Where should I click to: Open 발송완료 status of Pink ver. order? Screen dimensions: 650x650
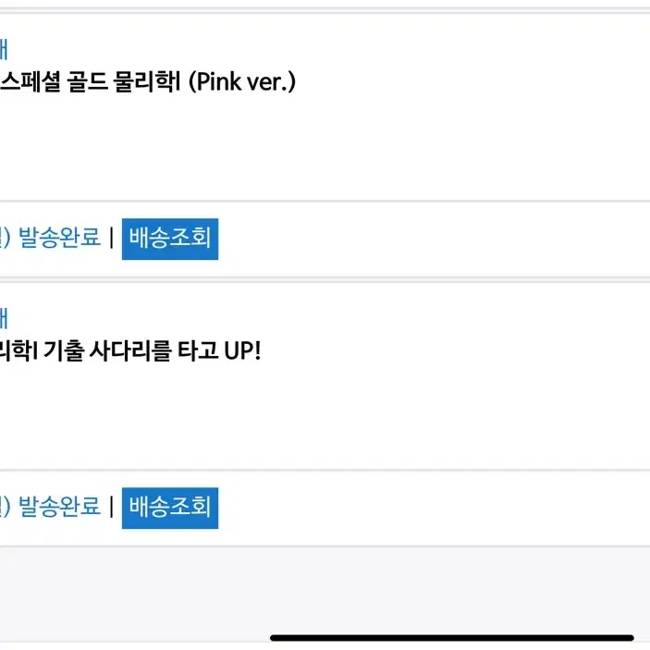tap(59, 239)
